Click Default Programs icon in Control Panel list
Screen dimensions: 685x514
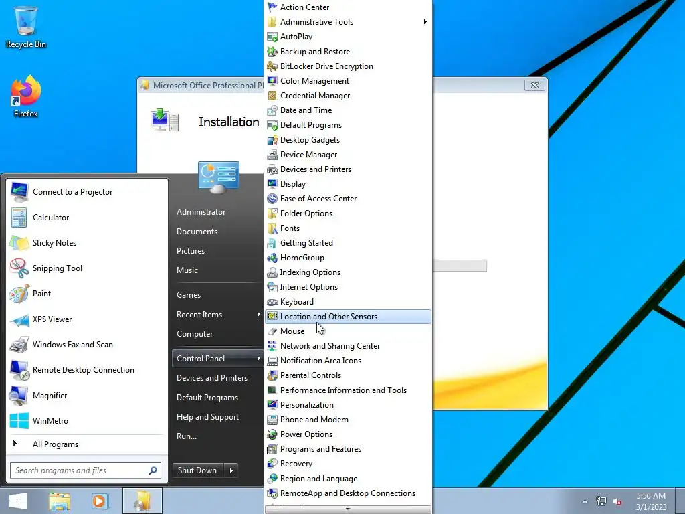click(272, 125)
